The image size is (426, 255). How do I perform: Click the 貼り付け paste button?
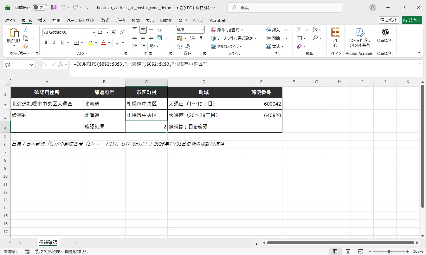click(14, 37)
